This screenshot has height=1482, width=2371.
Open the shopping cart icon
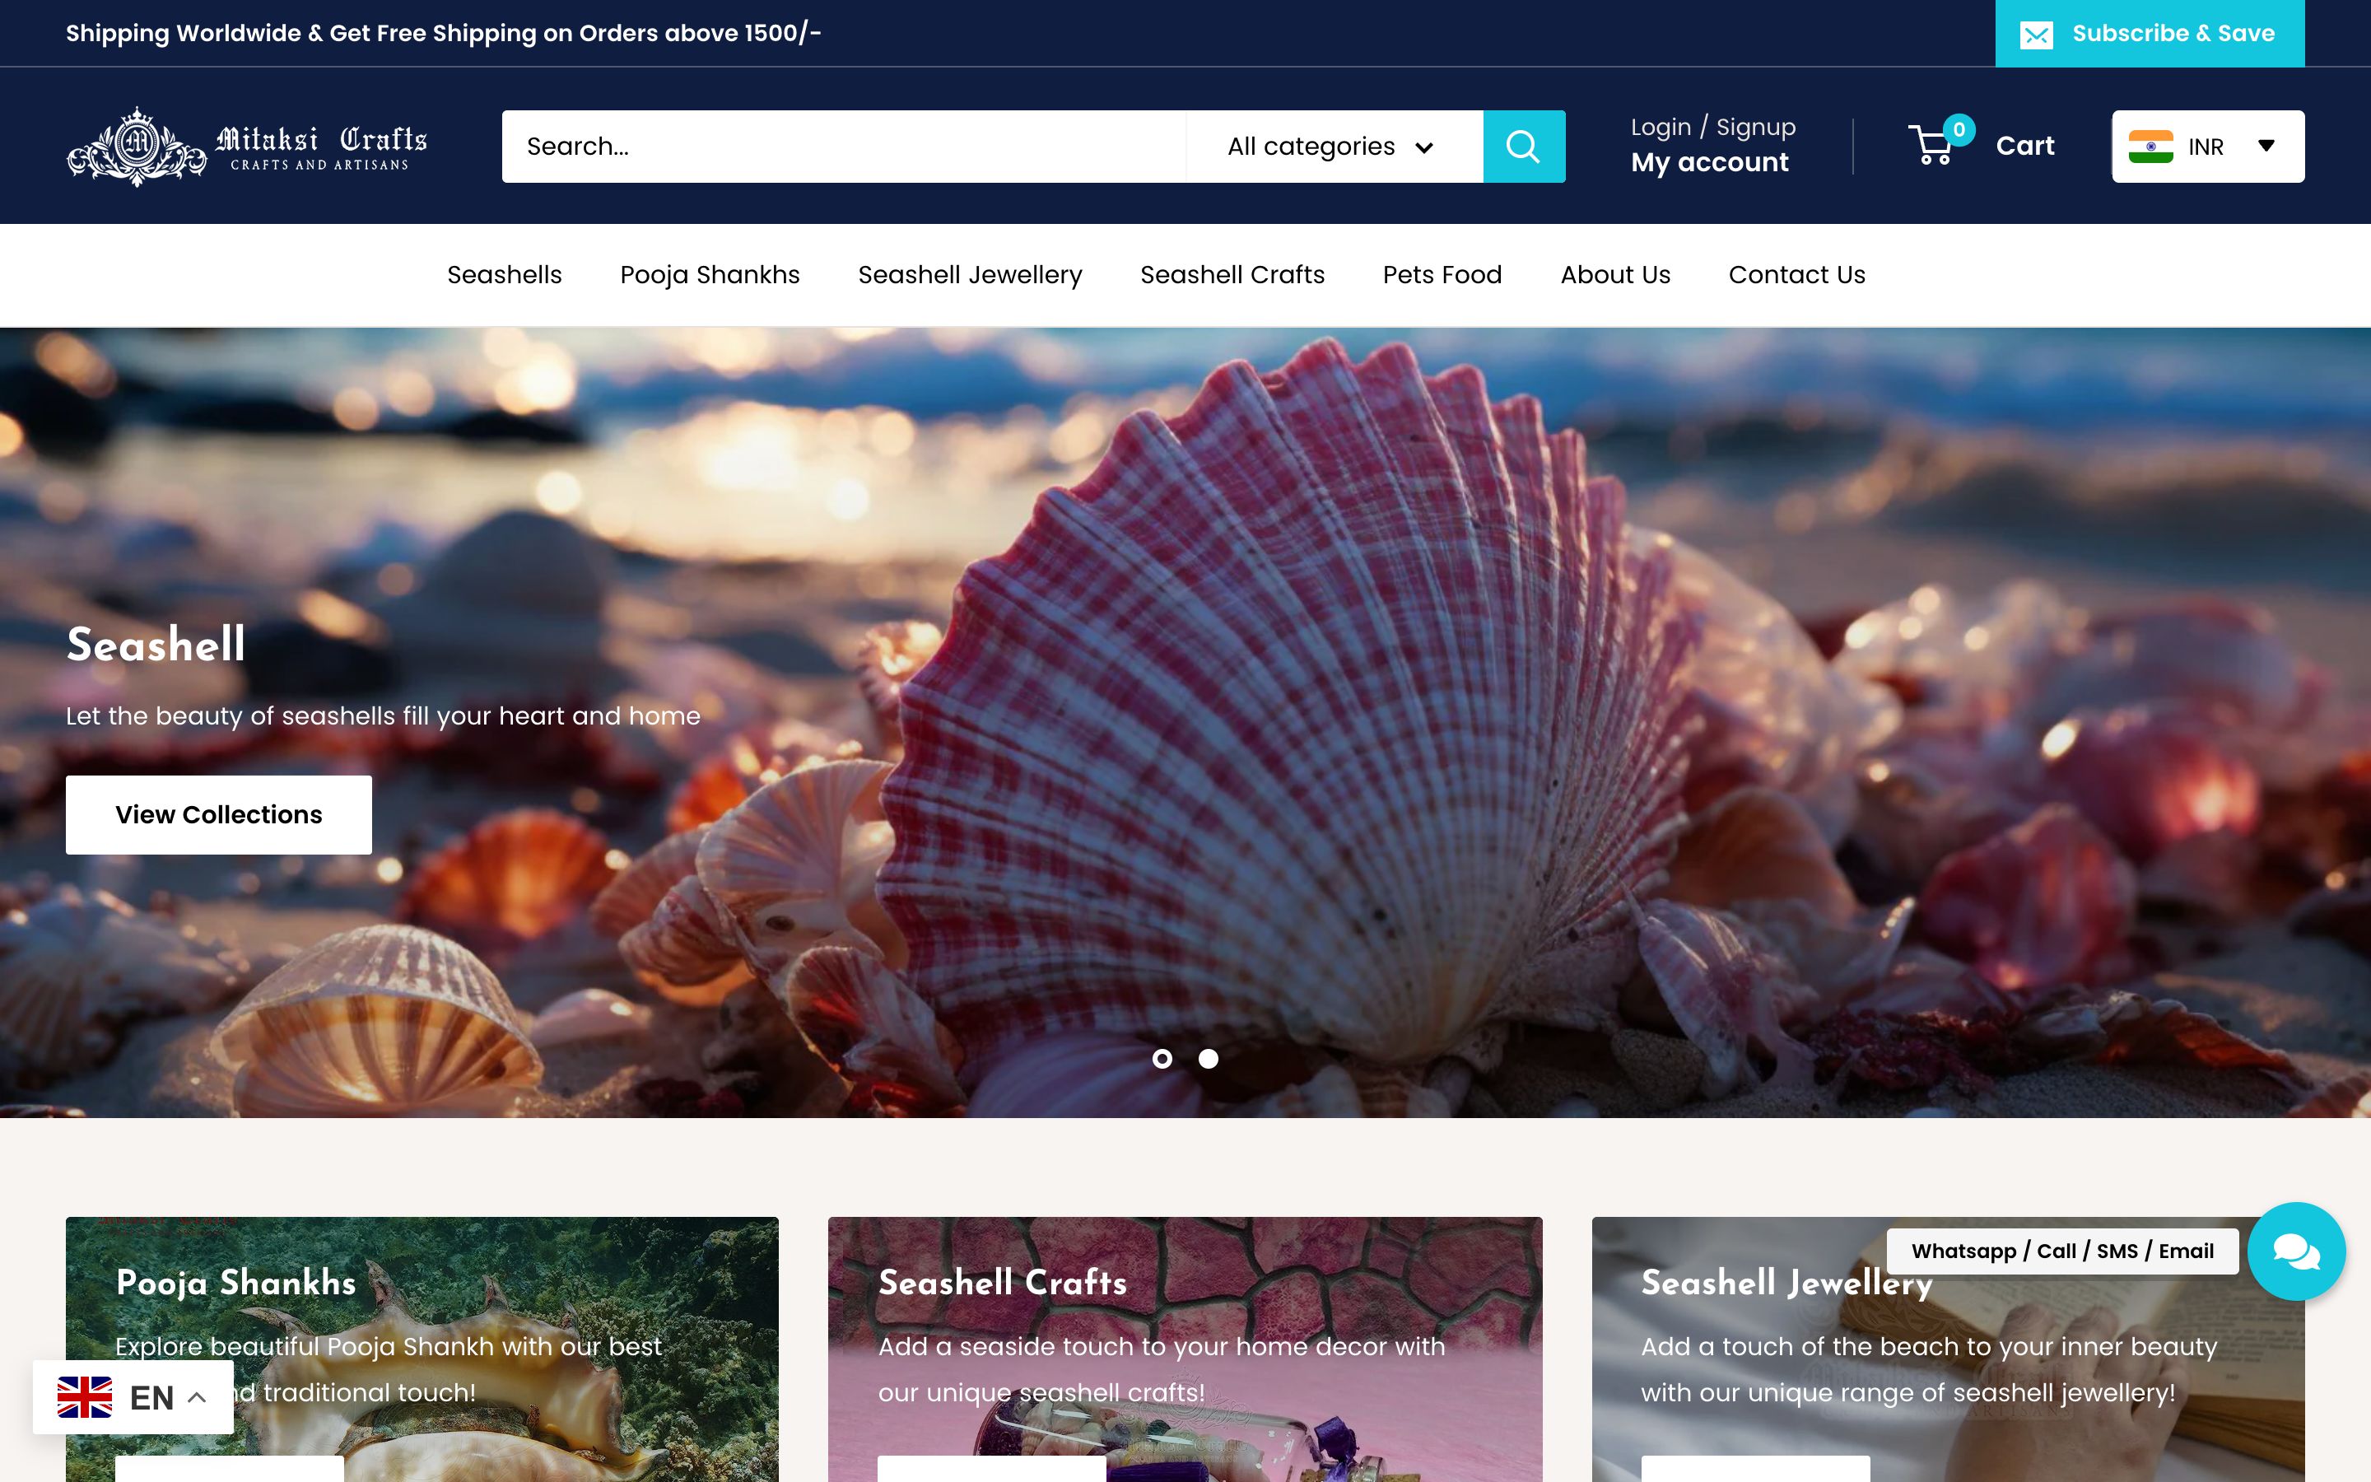(x=1931, y=147)
